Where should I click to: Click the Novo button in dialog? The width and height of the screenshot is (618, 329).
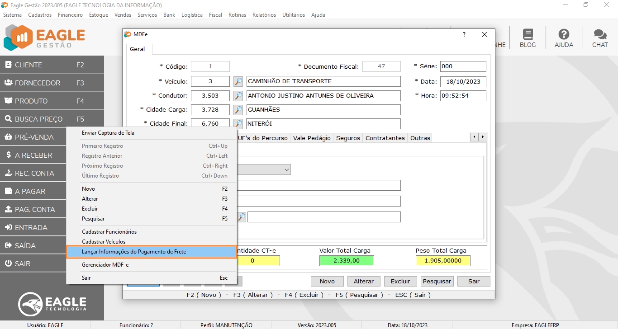(x=327, y=281)
